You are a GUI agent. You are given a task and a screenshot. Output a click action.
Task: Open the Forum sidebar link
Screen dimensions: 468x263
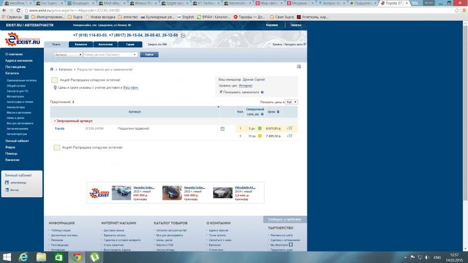(10, 147)
